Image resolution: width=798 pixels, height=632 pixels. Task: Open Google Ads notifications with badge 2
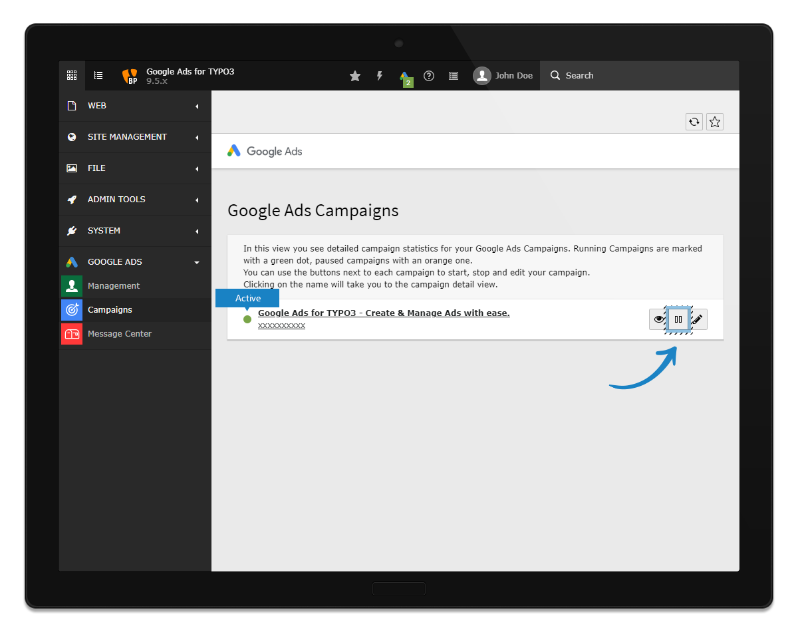click(x=405, y=78)
